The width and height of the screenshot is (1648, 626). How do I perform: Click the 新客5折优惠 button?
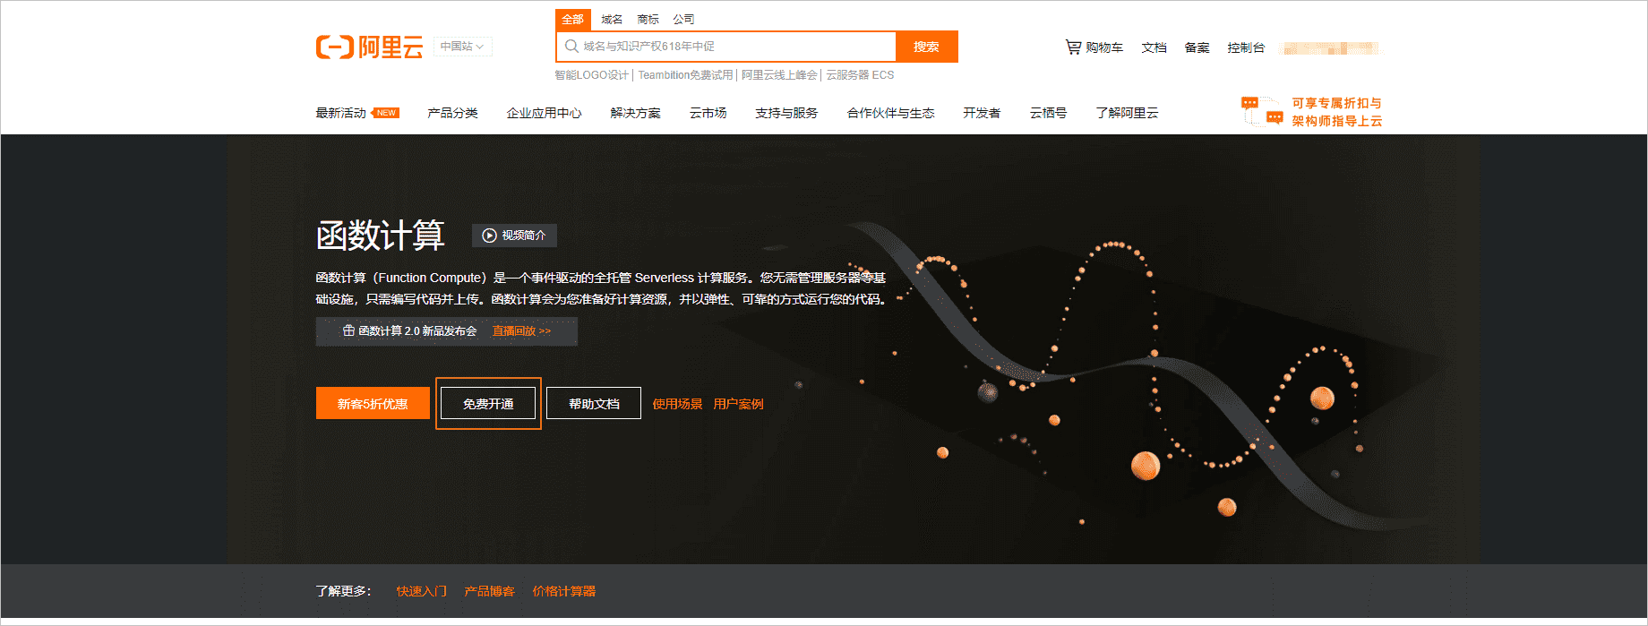coord(373,403)
